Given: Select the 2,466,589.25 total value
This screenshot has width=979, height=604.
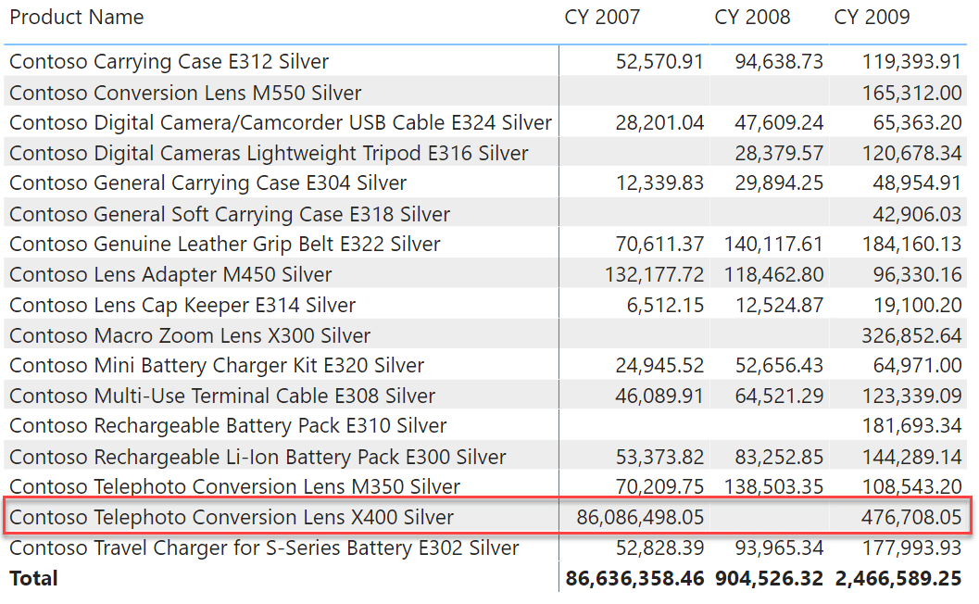Looking at the screenshot, I should click(898, 578).
